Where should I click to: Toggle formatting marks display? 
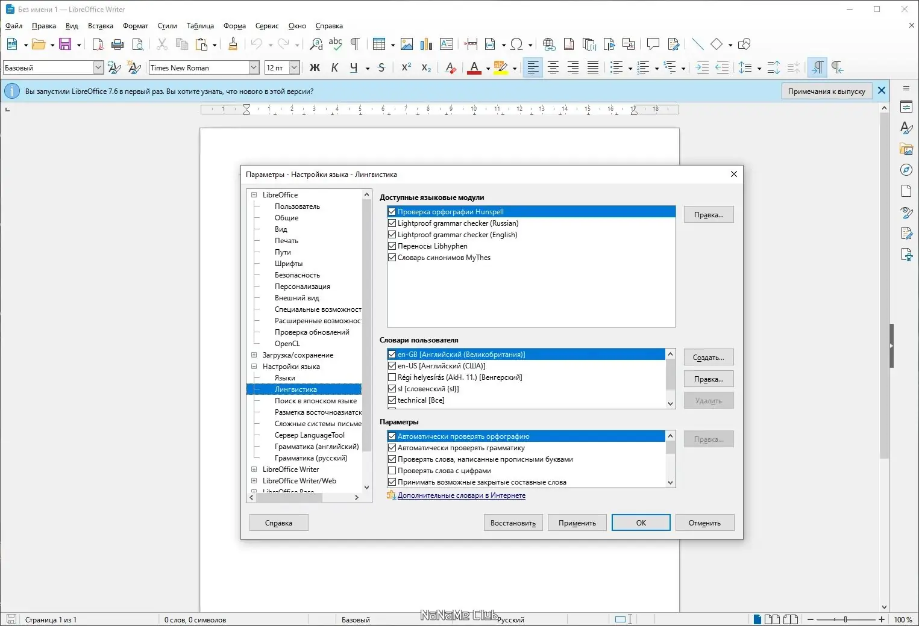(356, 44)
